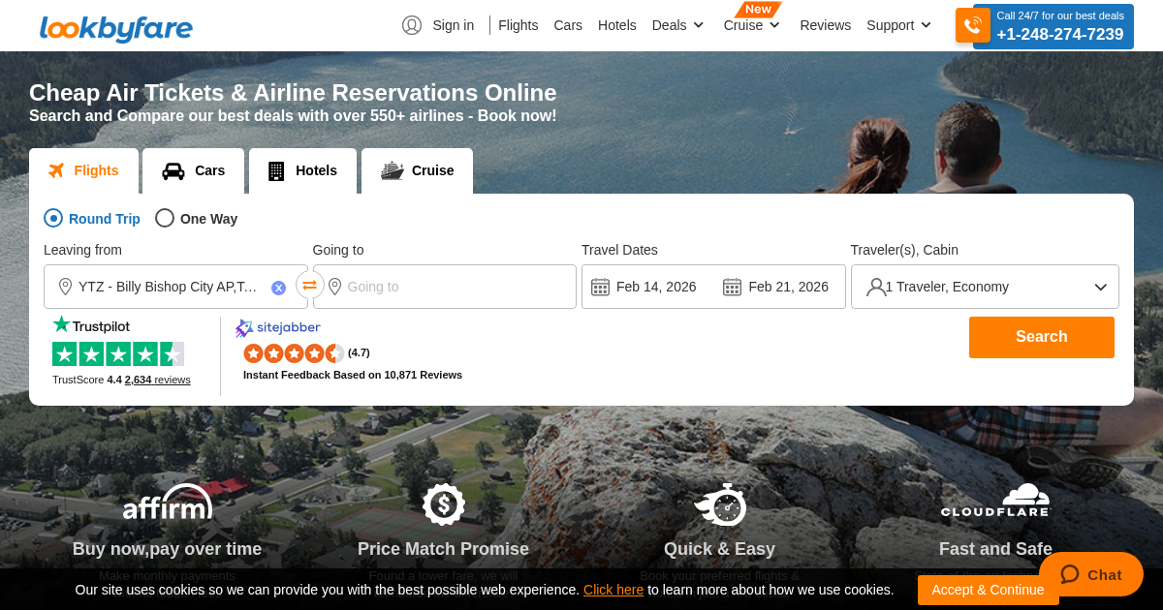Screen dimensions: 1163x610
Task: Click the Affirm logo
Action: pos(167,503)
